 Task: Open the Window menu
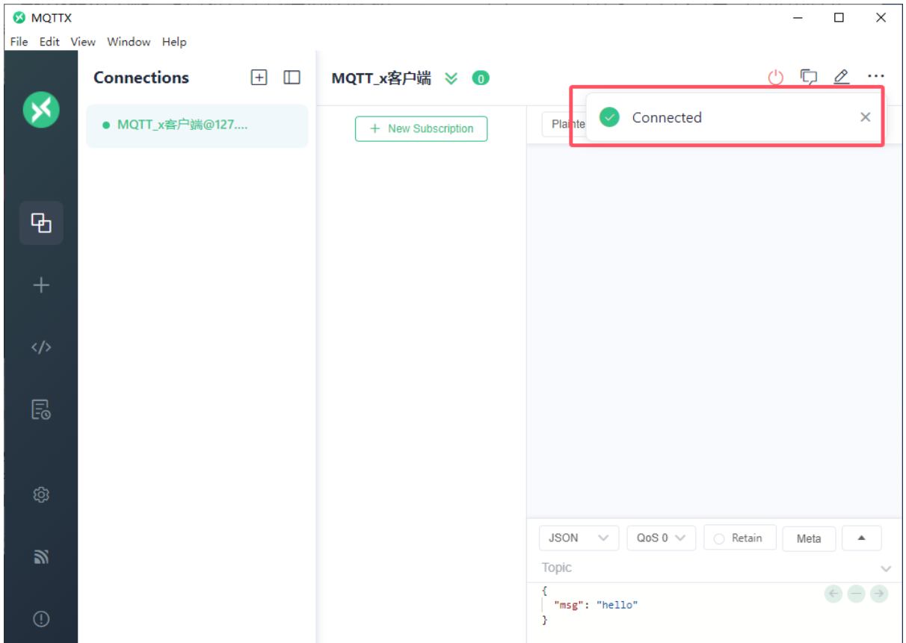(129, 42)
